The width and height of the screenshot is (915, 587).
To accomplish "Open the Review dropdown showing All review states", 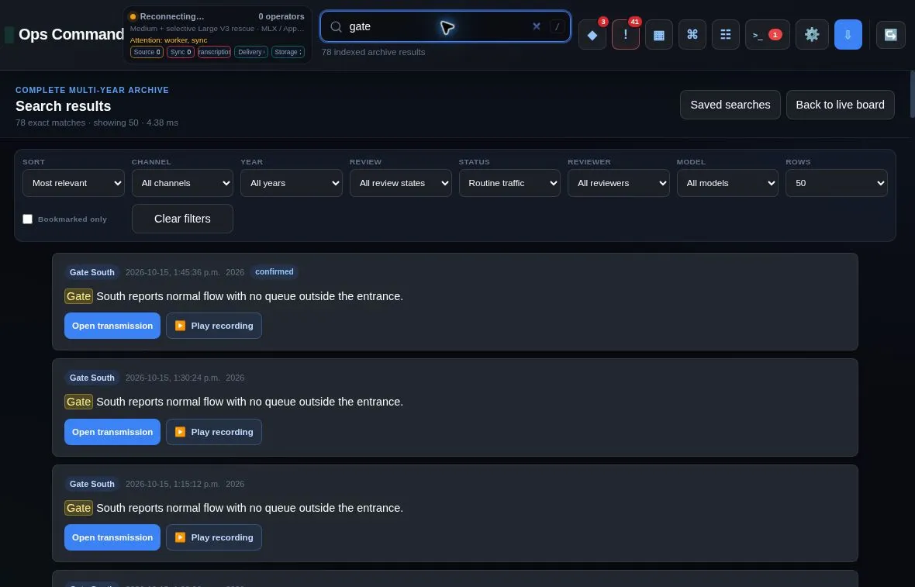I will coord(400,183).
